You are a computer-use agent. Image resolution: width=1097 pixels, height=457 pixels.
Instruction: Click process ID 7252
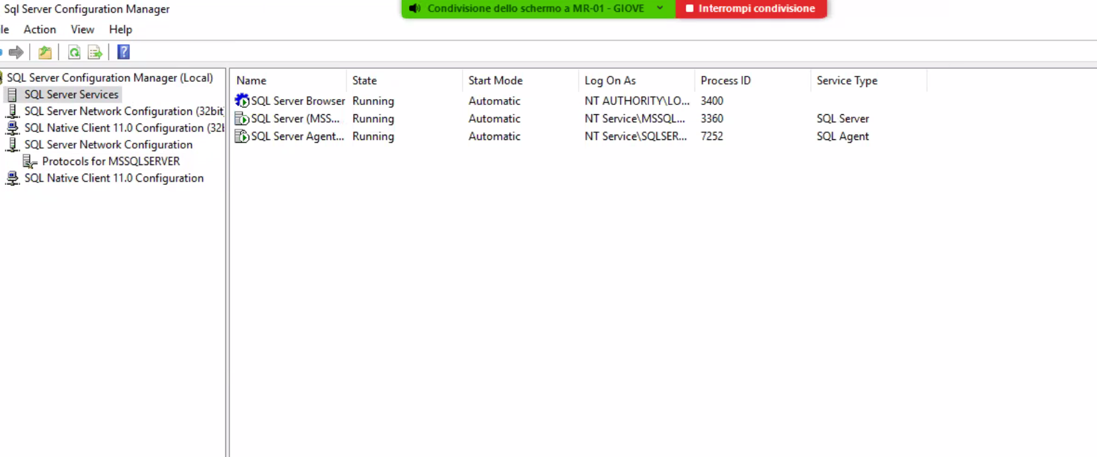[x=712, y=136]
